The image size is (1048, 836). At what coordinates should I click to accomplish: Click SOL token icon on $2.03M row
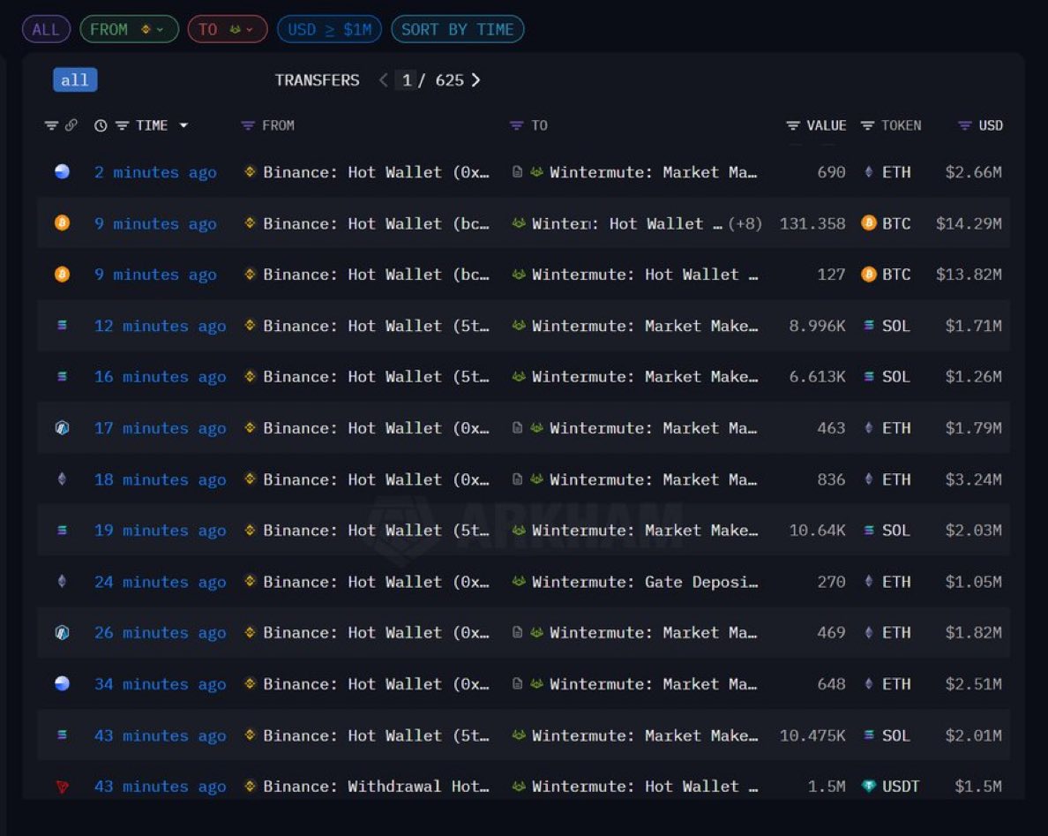pos(869,531)
